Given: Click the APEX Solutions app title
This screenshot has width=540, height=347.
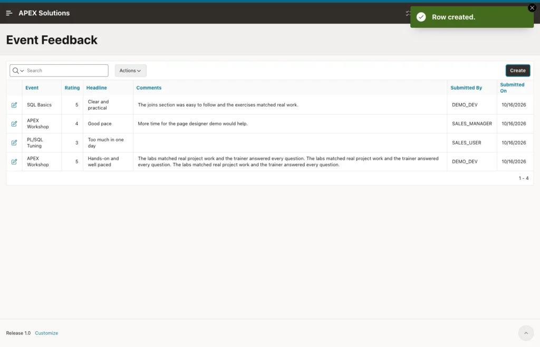Looking at the screenshot, I should tap(44, 13).
